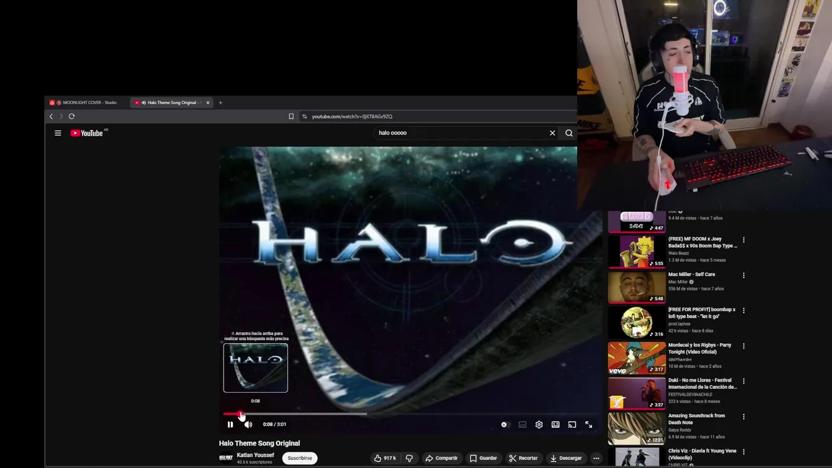Open Satya Reddy channel name
Screen dimensions: 832x468
pyautogui.click(x=680, y=430)
